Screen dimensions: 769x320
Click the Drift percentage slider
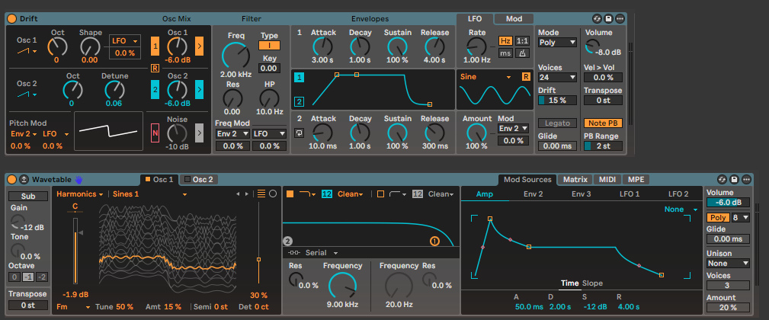pos(557,100)
